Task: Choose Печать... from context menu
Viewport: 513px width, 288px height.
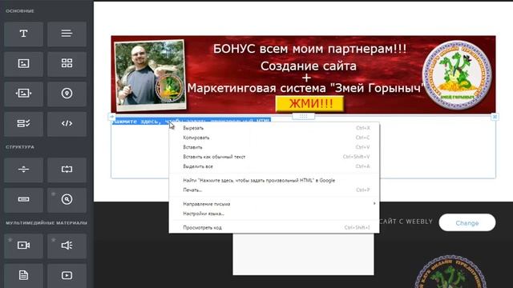Action: coord(274,190)
